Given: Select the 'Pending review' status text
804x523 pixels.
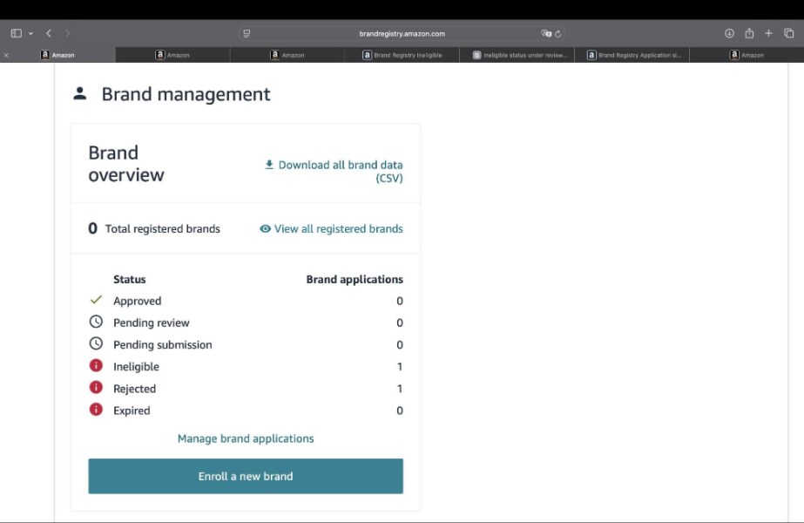Looking at the screenshot, I should point(152,323).
